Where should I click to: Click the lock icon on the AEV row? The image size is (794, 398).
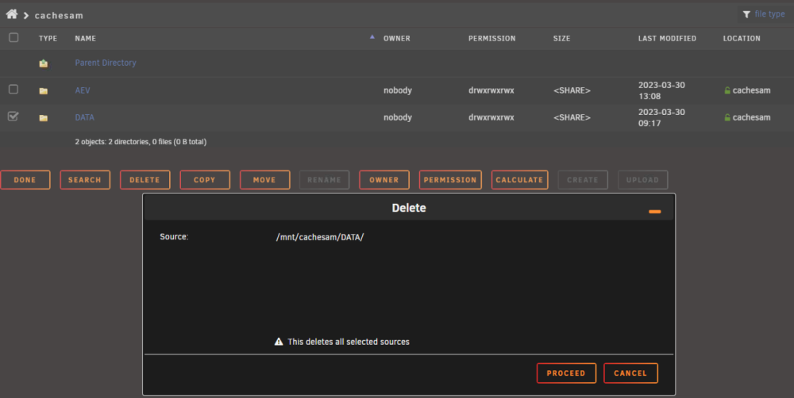[x=727, y=90]
